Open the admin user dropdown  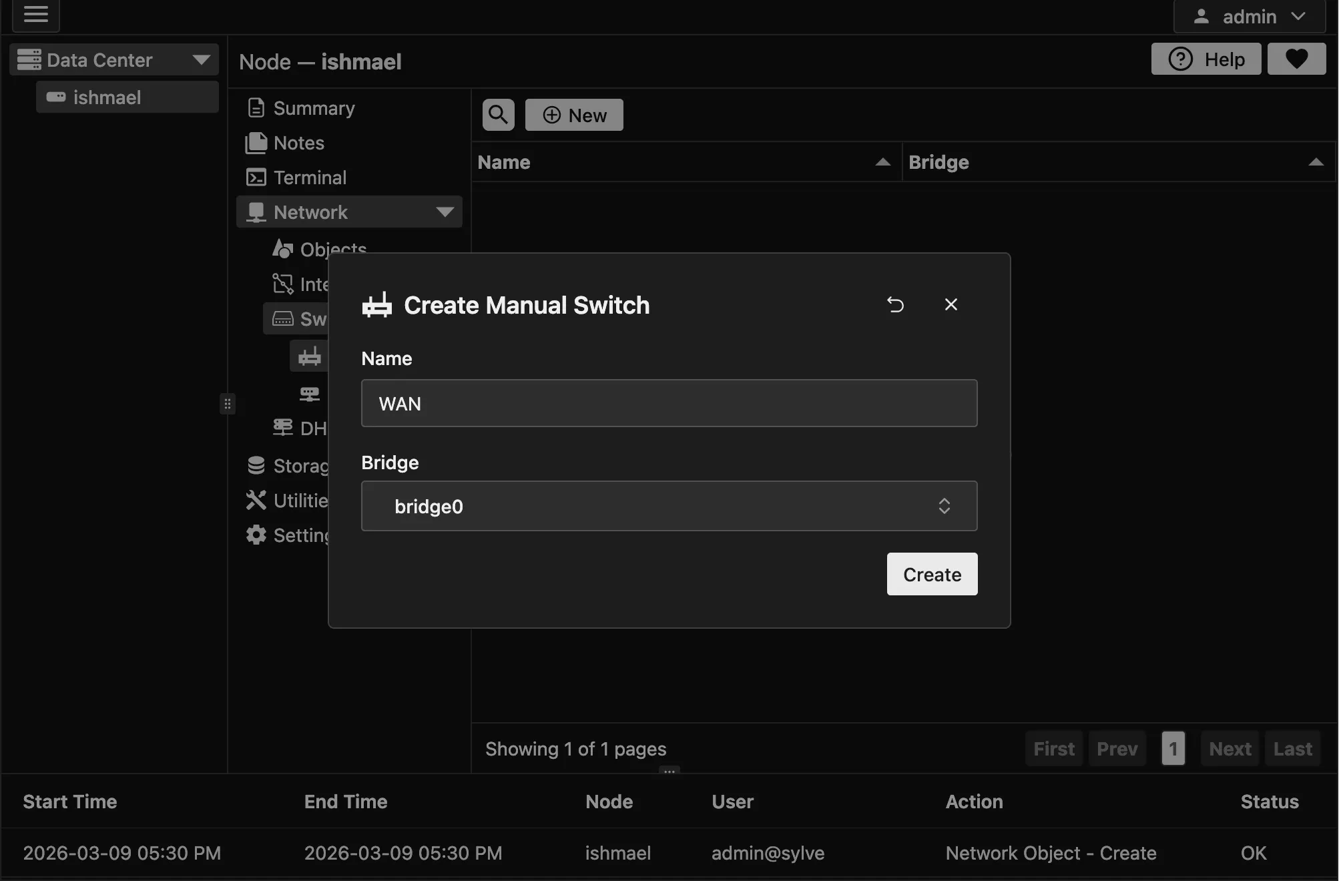pos(1249,17)
